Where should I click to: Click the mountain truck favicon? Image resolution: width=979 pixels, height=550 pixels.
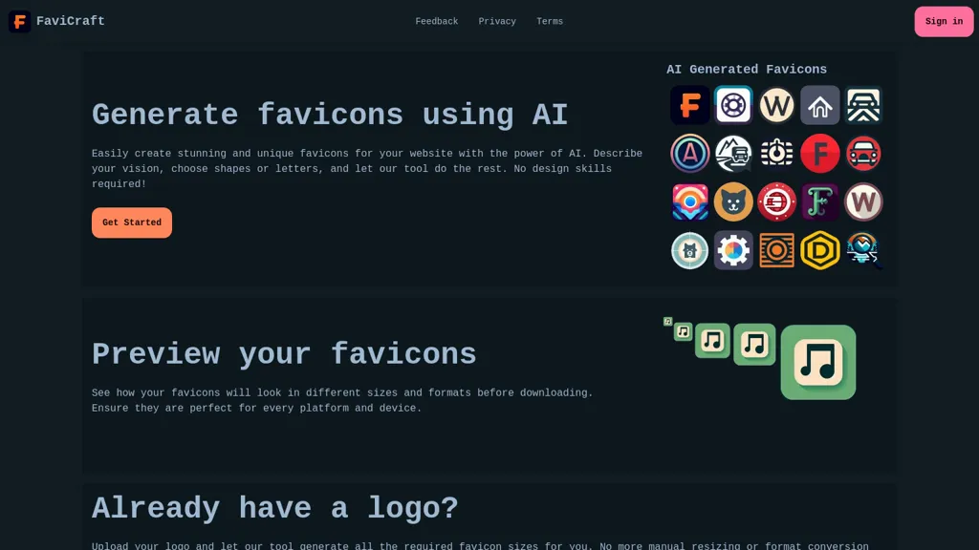[x=733, y=153]
